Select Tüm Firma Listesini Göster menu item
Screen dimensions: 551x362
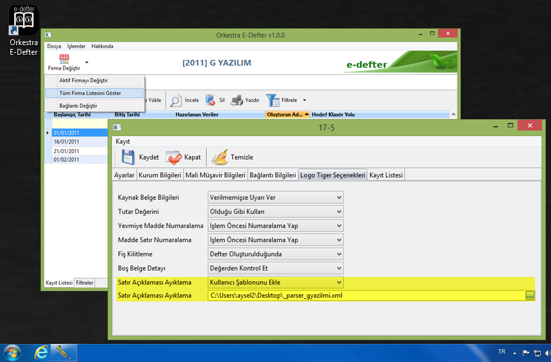tap(90, 93)
